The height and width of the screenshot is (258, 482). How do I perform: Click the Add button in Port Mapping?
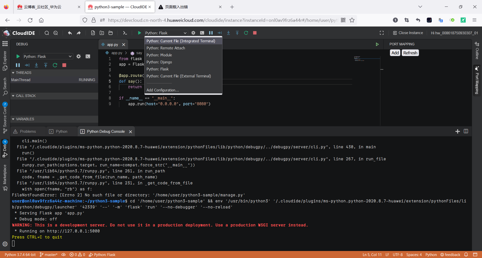click(x=395, y=53)
